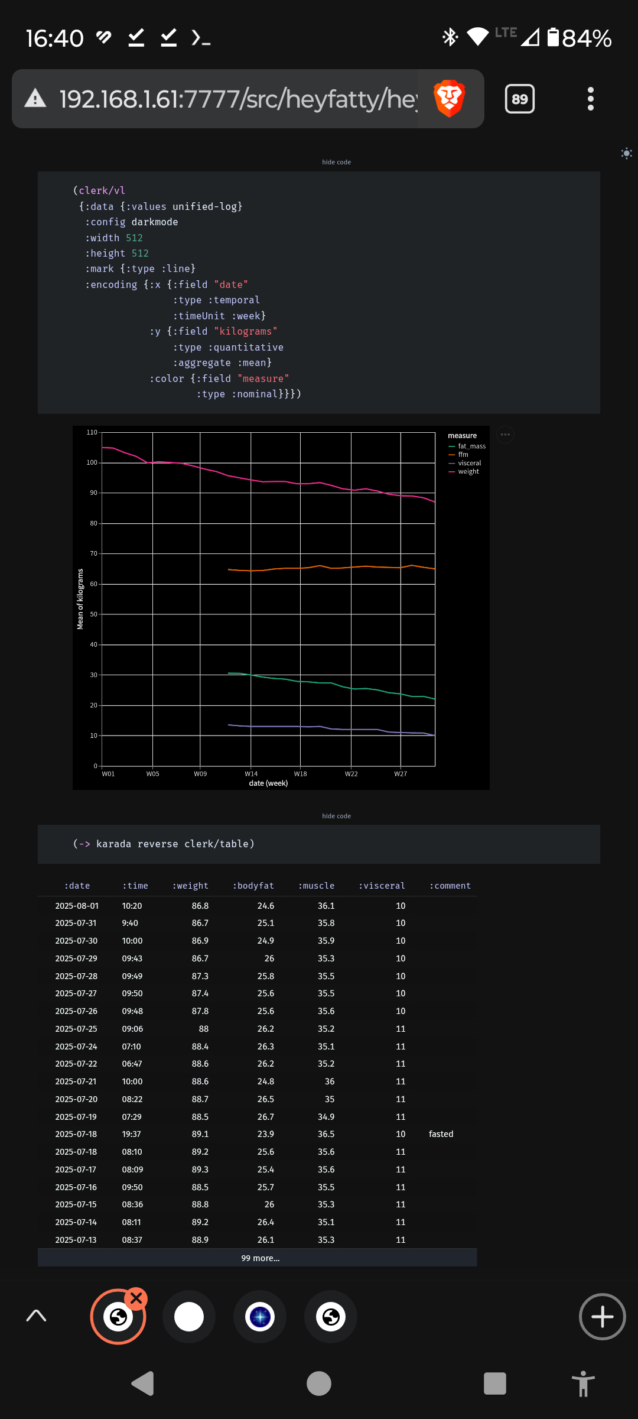Tap the Brave Shields lion icon
This screenshot has width=638, height=1419.
tap(450, 98)
